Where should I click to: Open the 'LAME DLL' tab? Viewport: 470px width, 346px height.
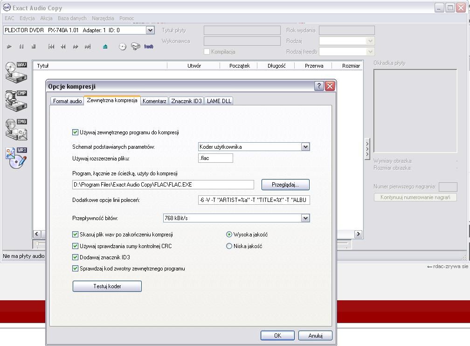click(x=219, y=101)
